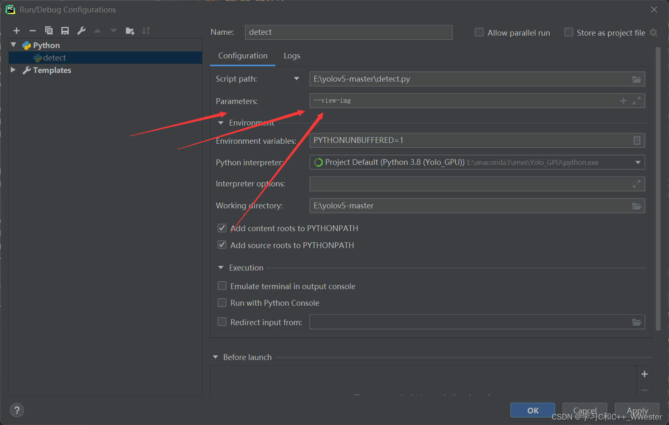
Task: Move configuration up arrow
Action: point(97,31)
